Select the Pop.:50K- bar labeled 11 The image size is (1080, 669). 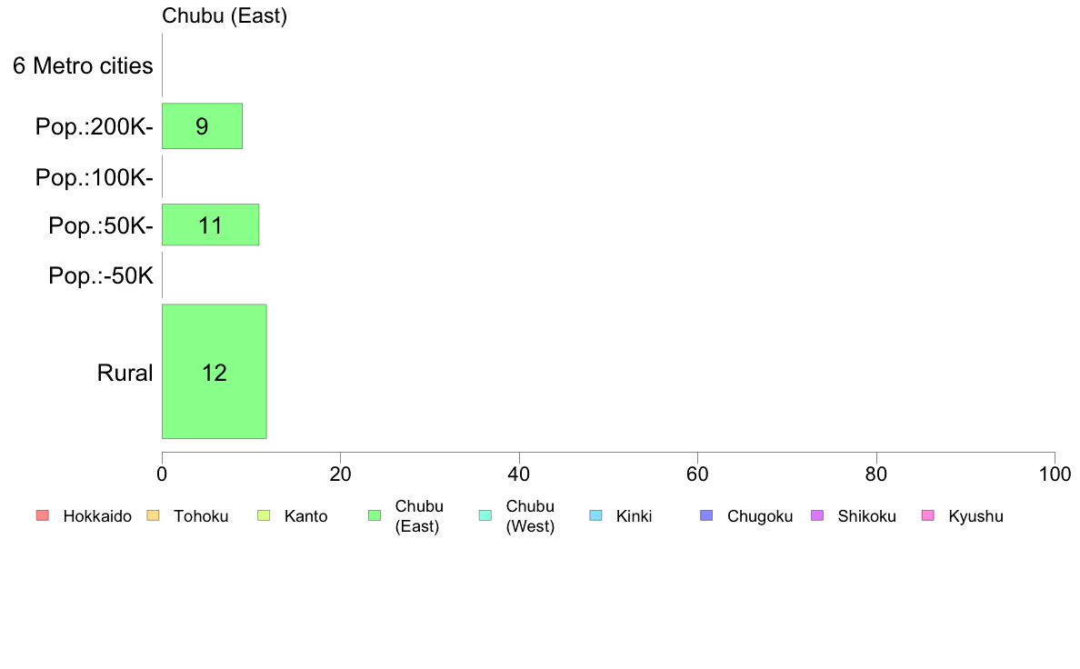tap(210, 225)
